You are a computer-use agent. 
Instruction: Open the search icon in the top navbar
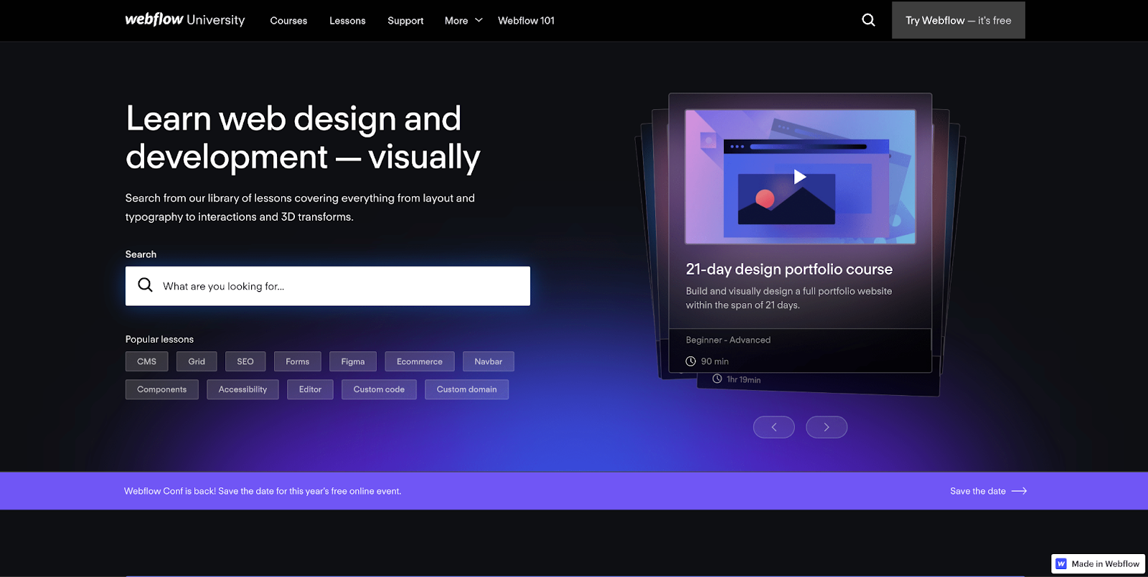click(868, 20)
